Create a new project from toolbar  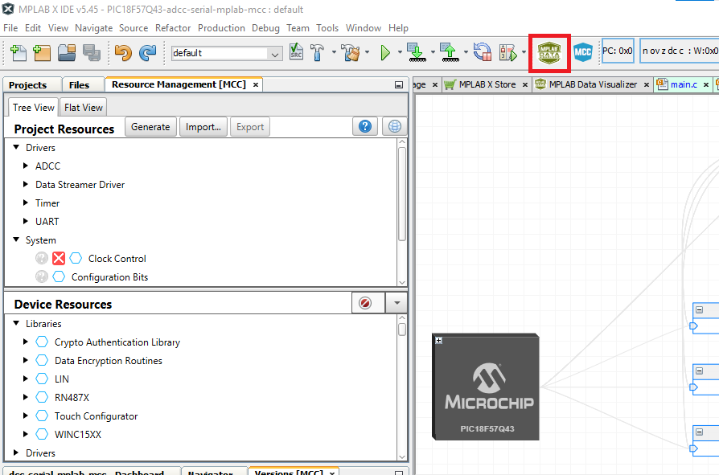pos(42,53)
